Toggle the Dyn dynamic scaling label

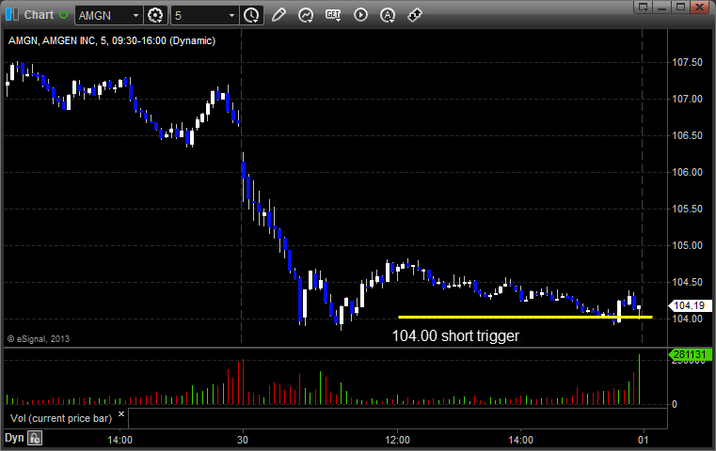(14, 438)
